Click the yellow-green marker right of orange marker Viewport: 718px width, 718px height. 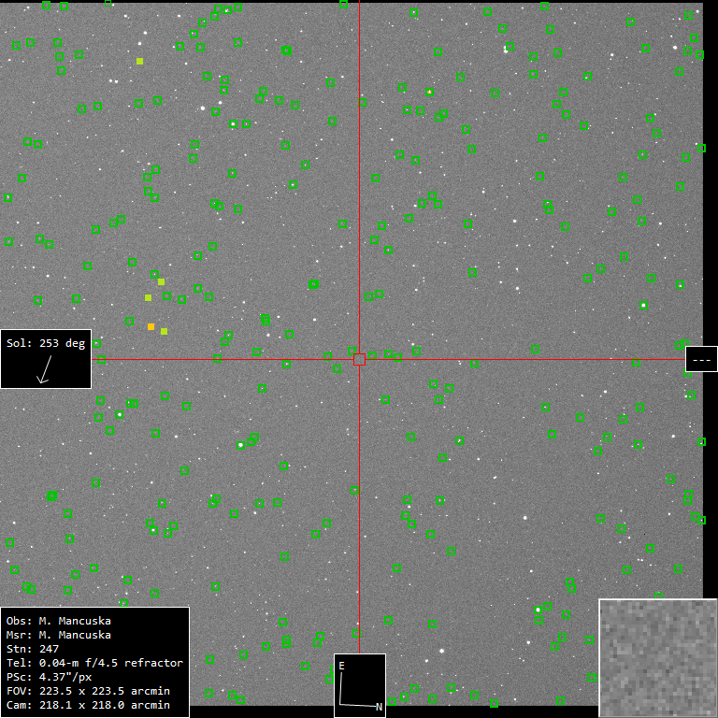164,331
